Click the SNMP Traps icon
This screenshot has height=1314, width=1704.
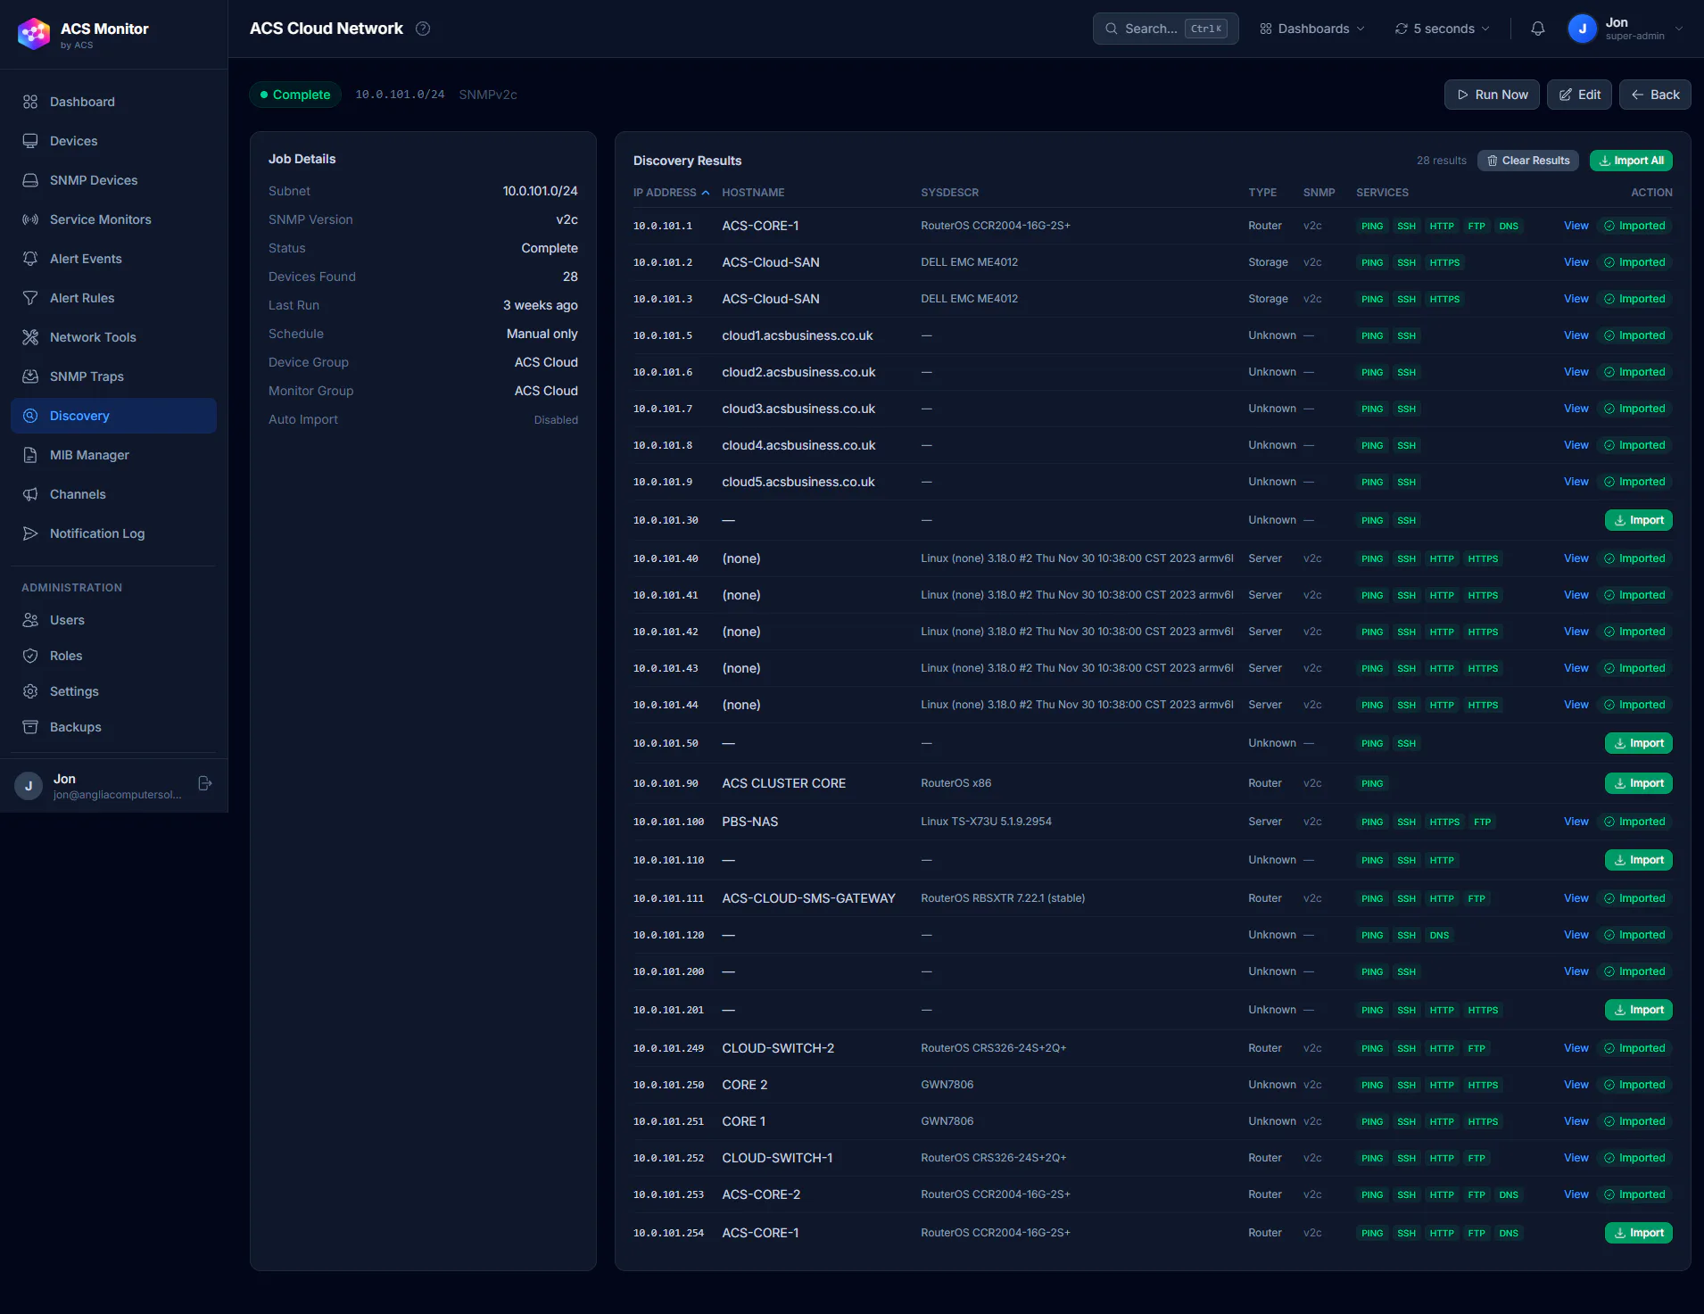click(x=30, y=376)
